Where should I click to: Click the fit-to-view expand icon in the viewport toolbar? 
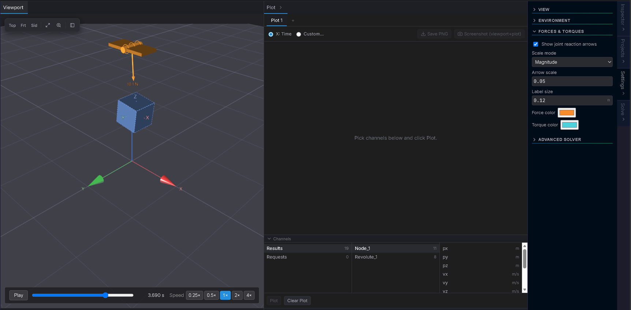pyautogui.click(x=48, y=25)
